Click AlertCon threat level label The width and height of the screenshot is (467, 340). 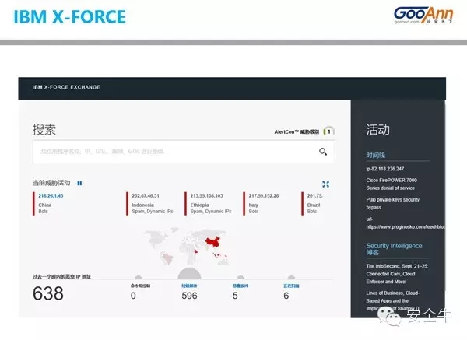point(297,131)
